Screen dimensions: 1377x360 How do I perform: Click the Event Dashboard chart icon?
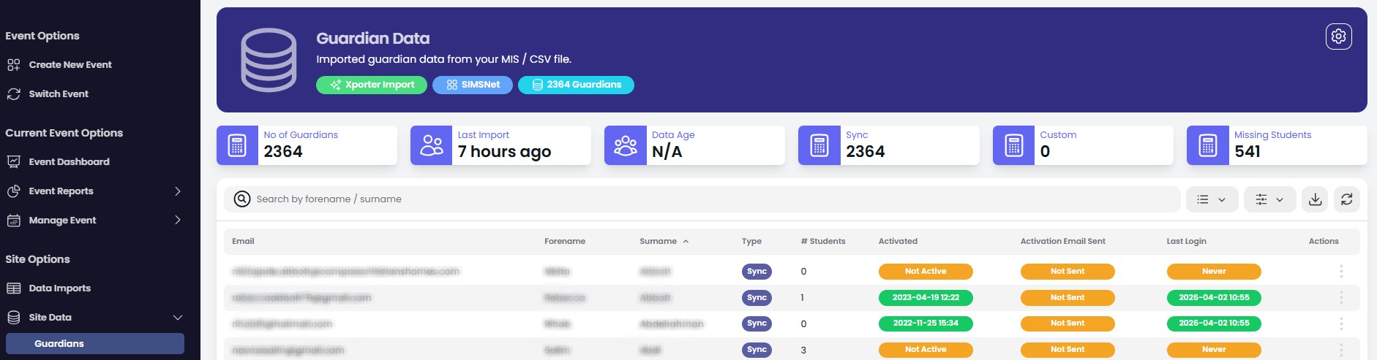coord(14,162)
